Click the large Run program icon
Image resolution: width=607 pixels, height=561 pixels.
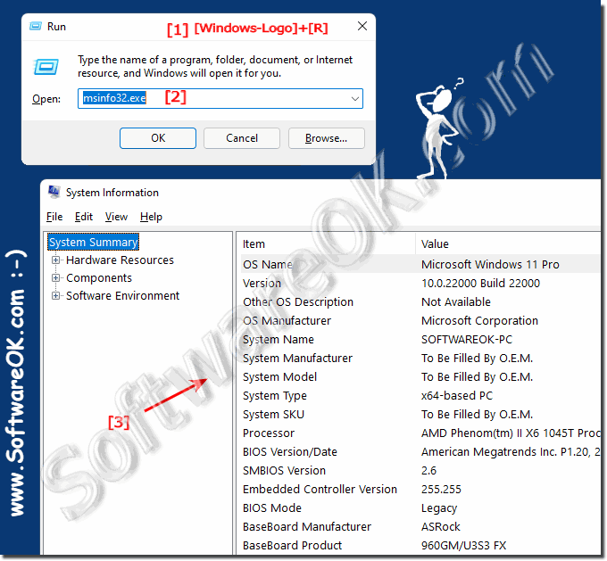[46, 67]
